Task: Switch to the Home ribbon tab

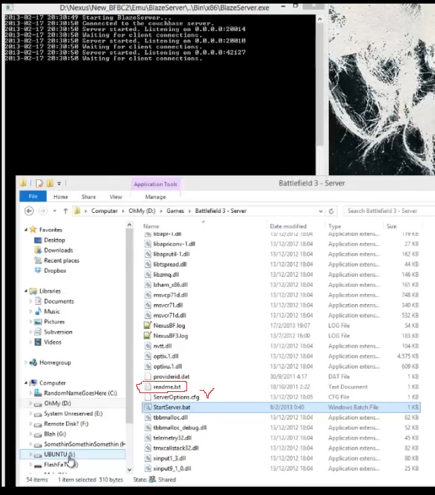Action: point(61,197)
